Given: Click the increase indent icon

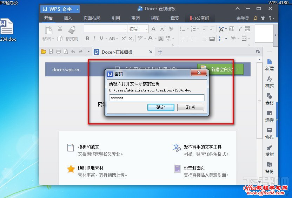Looking at the screenshot, I should point(212,29).
